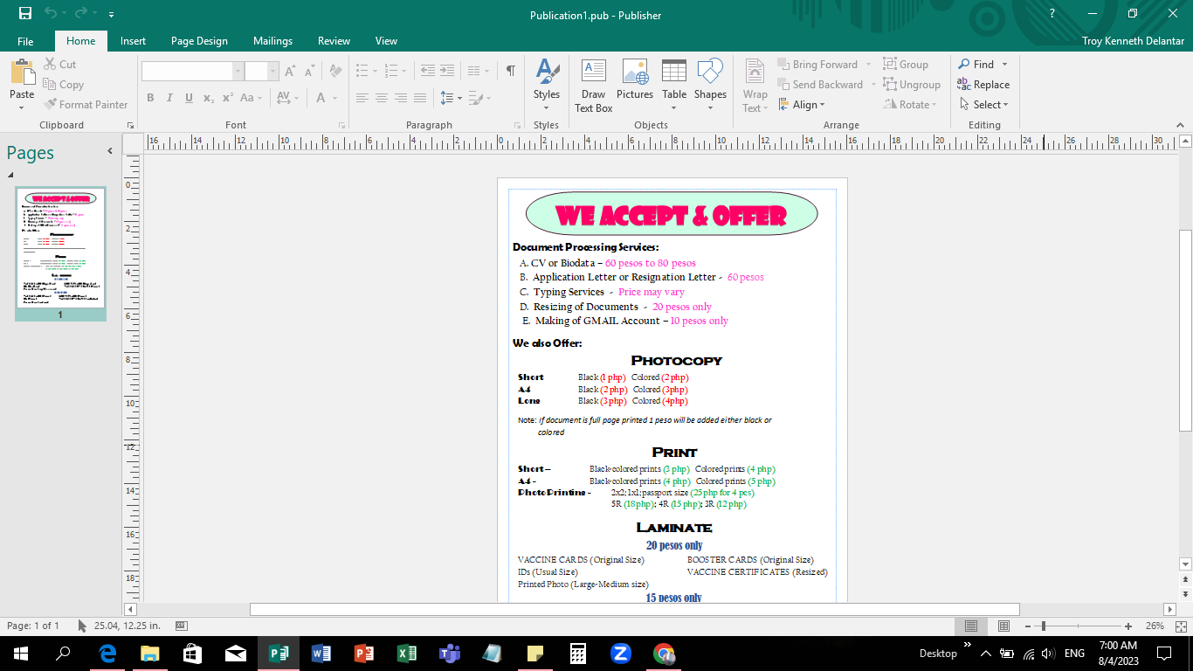Set Center paragraph alignment
Image resolution: width=1193 pixels, height=671 pixels.
click(x=382, y=98)
